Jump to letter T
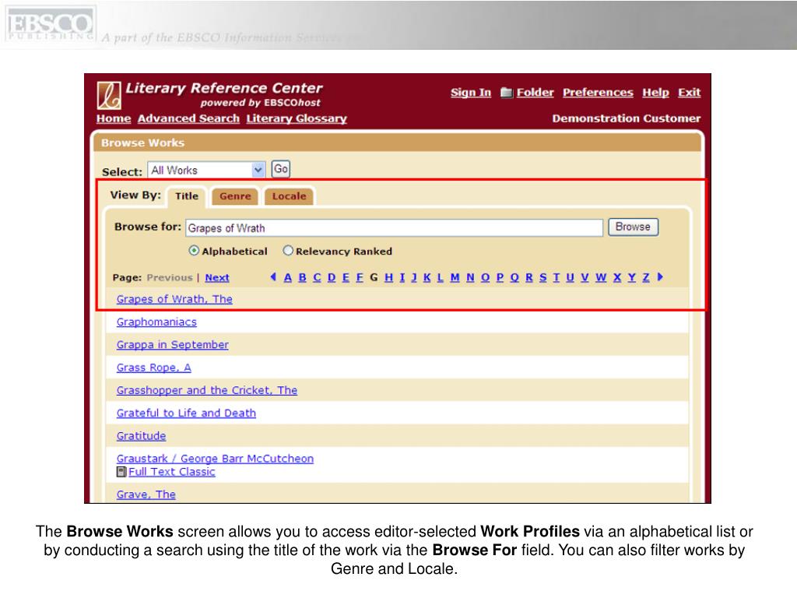 tap(556, 278)
